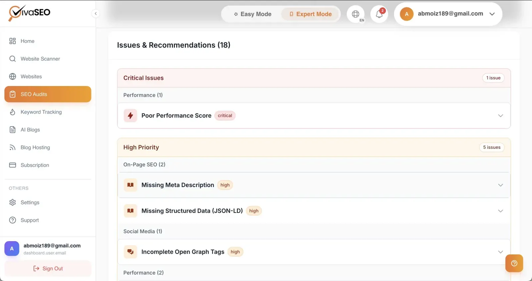The width and height of the screenshot is (532, 281).
Task: Click abmoiz189@gmail.com in the header
Action: pyautogui.click(x=450, y=14)
